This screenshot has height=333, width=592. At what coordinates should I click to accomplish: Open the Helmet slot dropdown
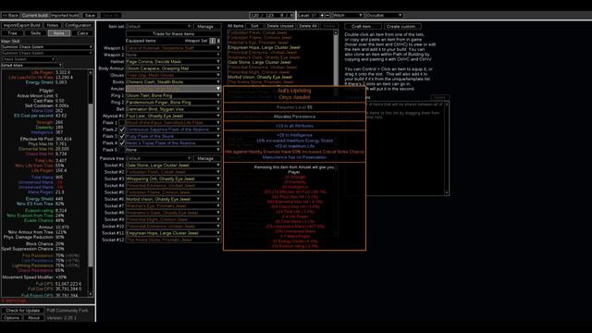pyautogui.click(x=173, y=62)
